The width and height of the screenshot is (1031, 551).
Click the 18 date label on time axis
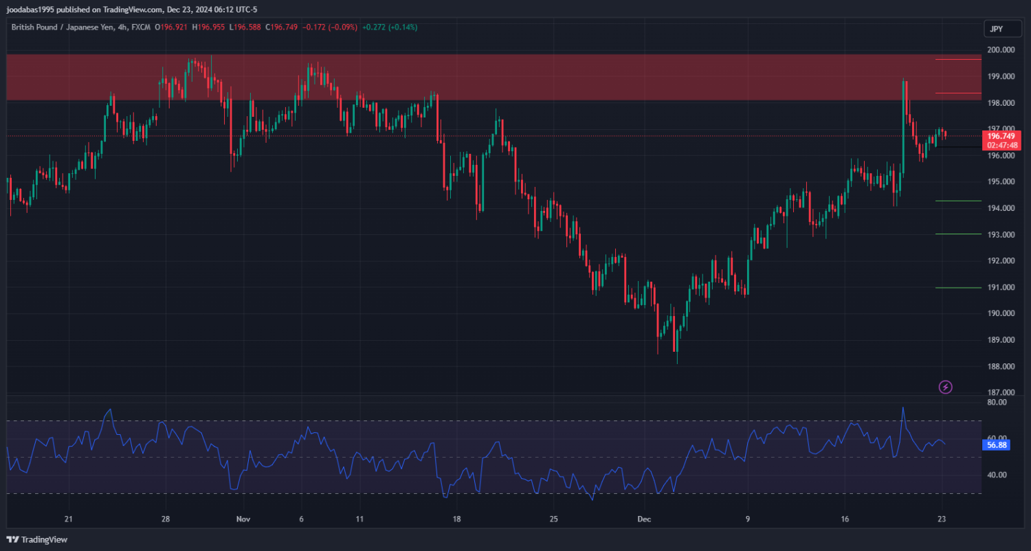[456, 519]
